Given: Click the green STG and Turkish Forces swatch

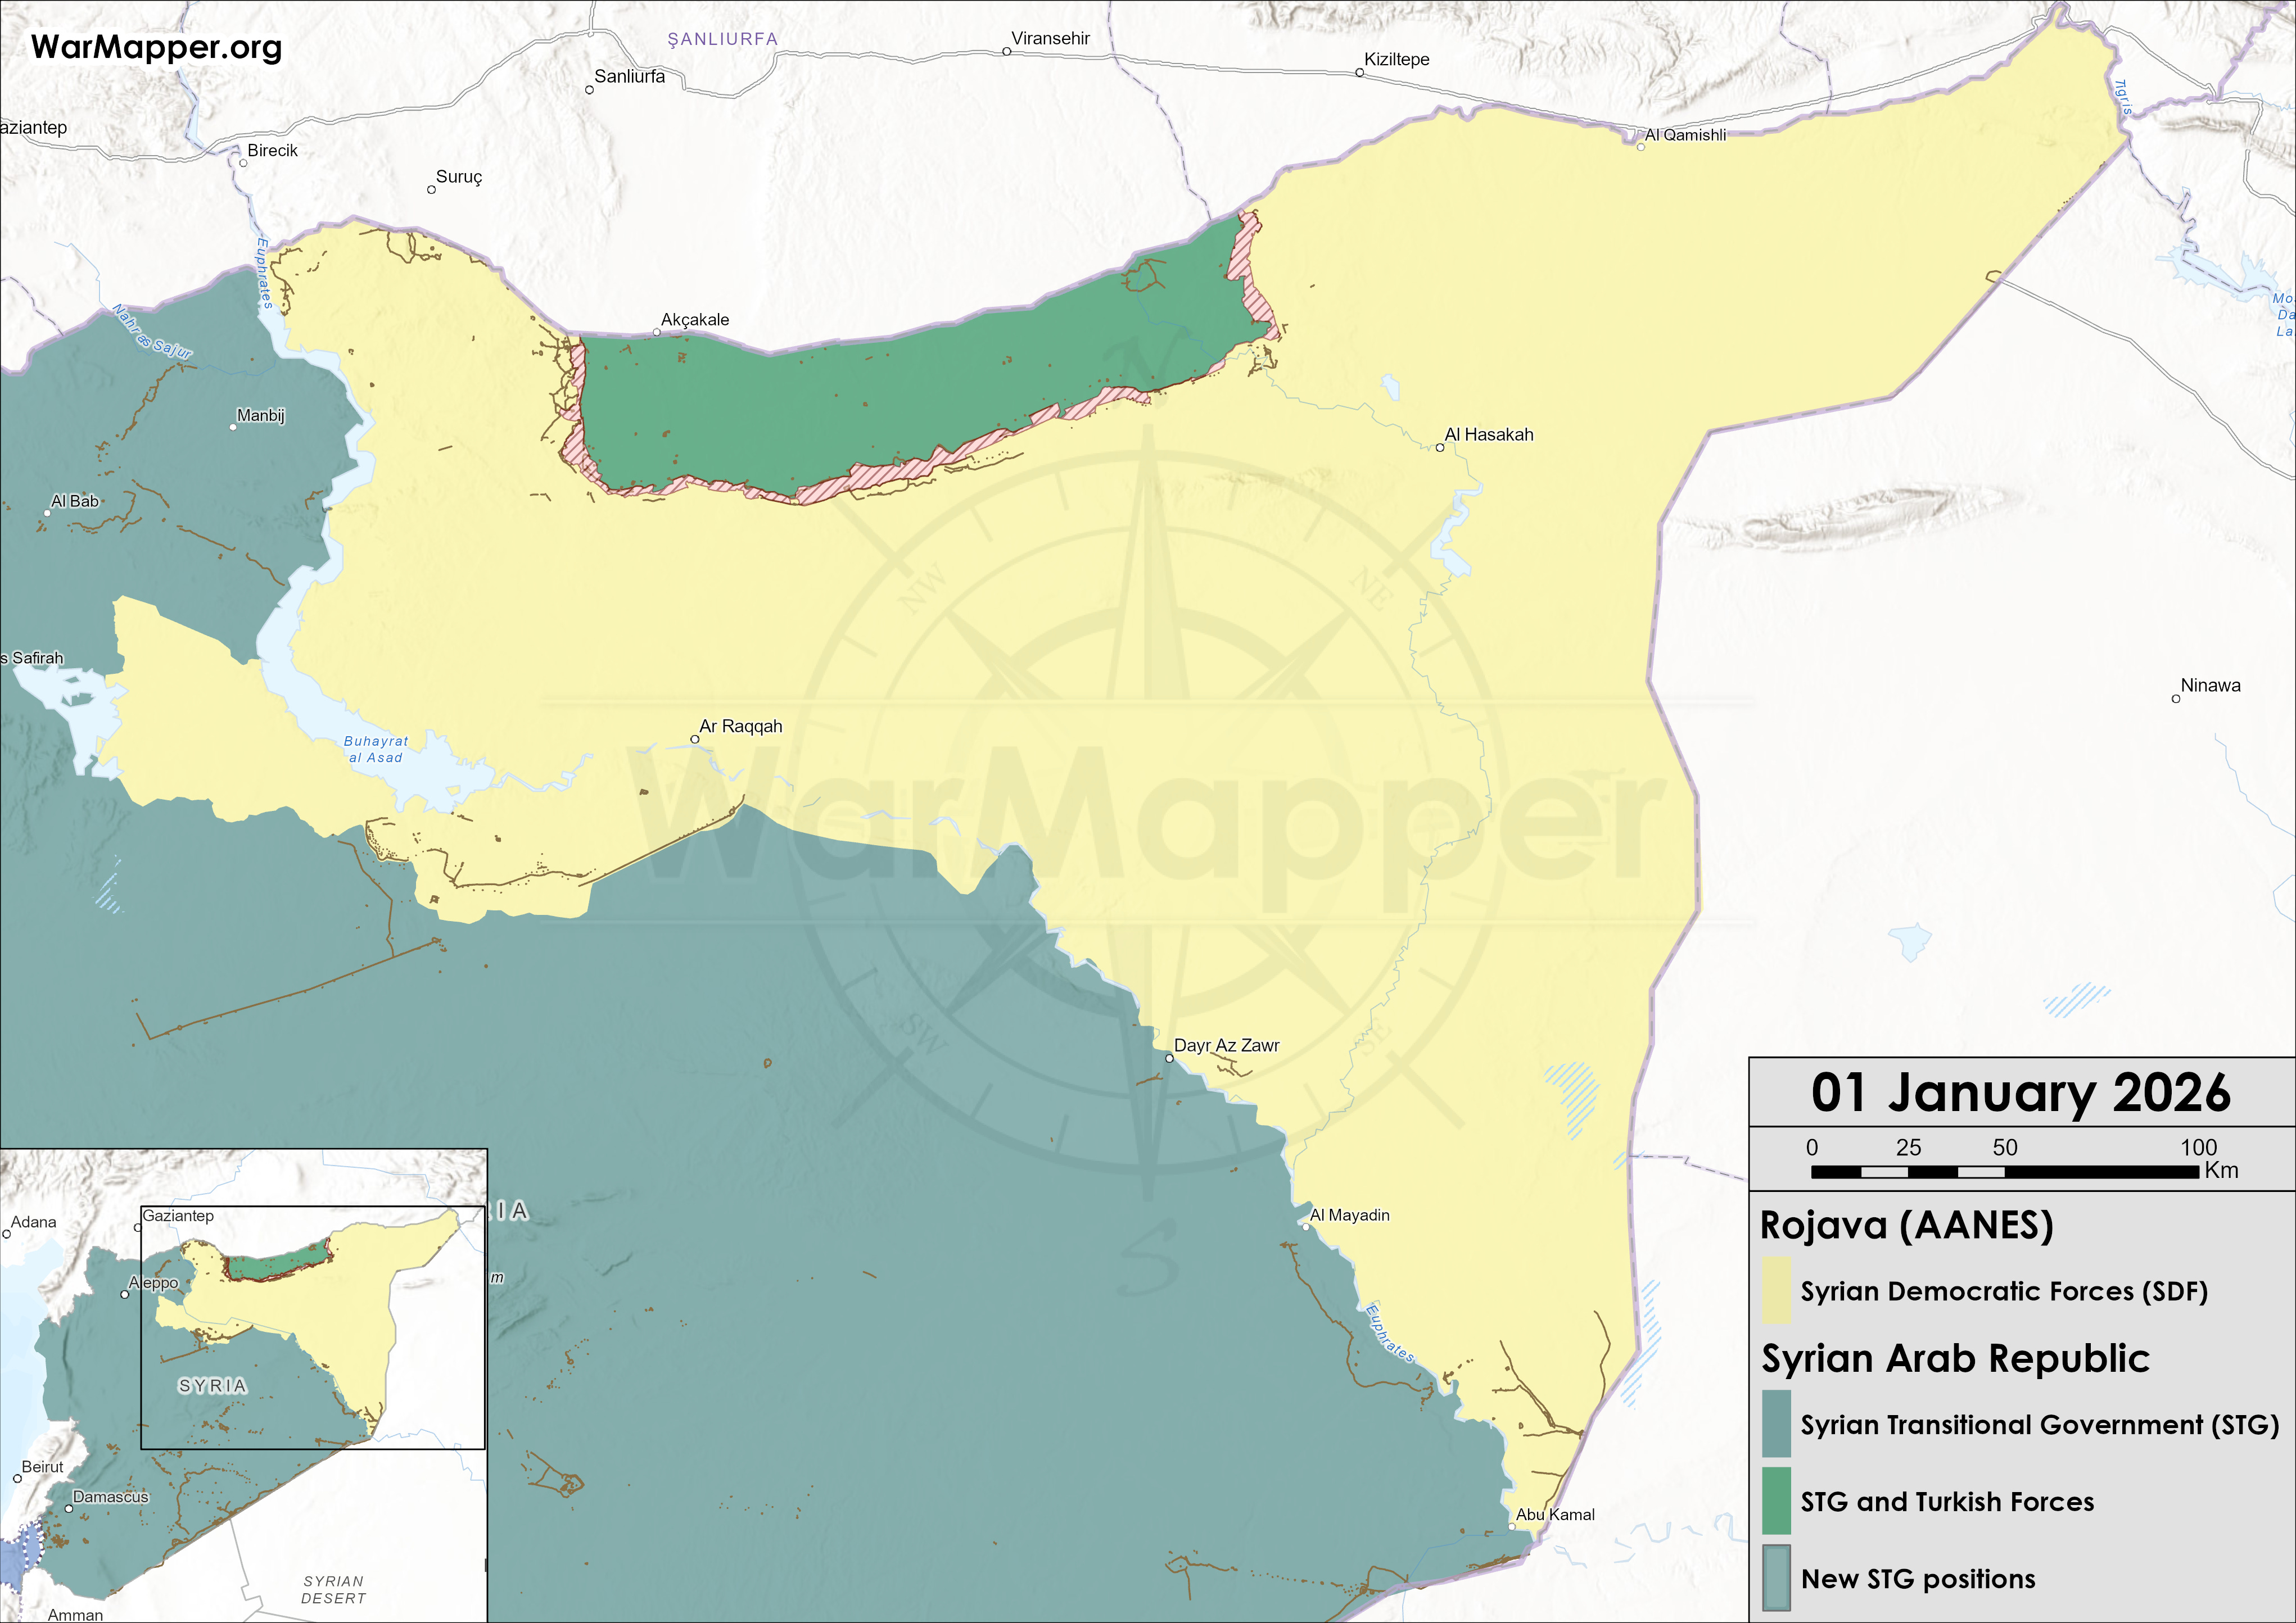Looking at the screenshot, I should pos(1776,1501).
